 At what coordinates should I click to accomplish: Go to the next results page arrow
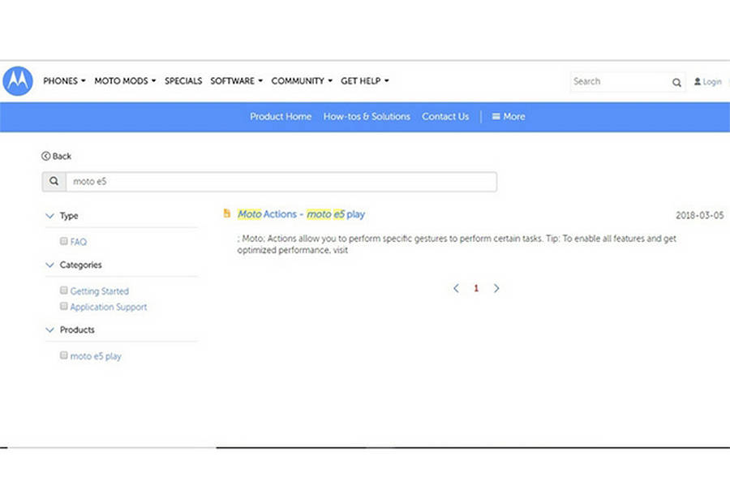pyautogui.click(x=496, y=288)
